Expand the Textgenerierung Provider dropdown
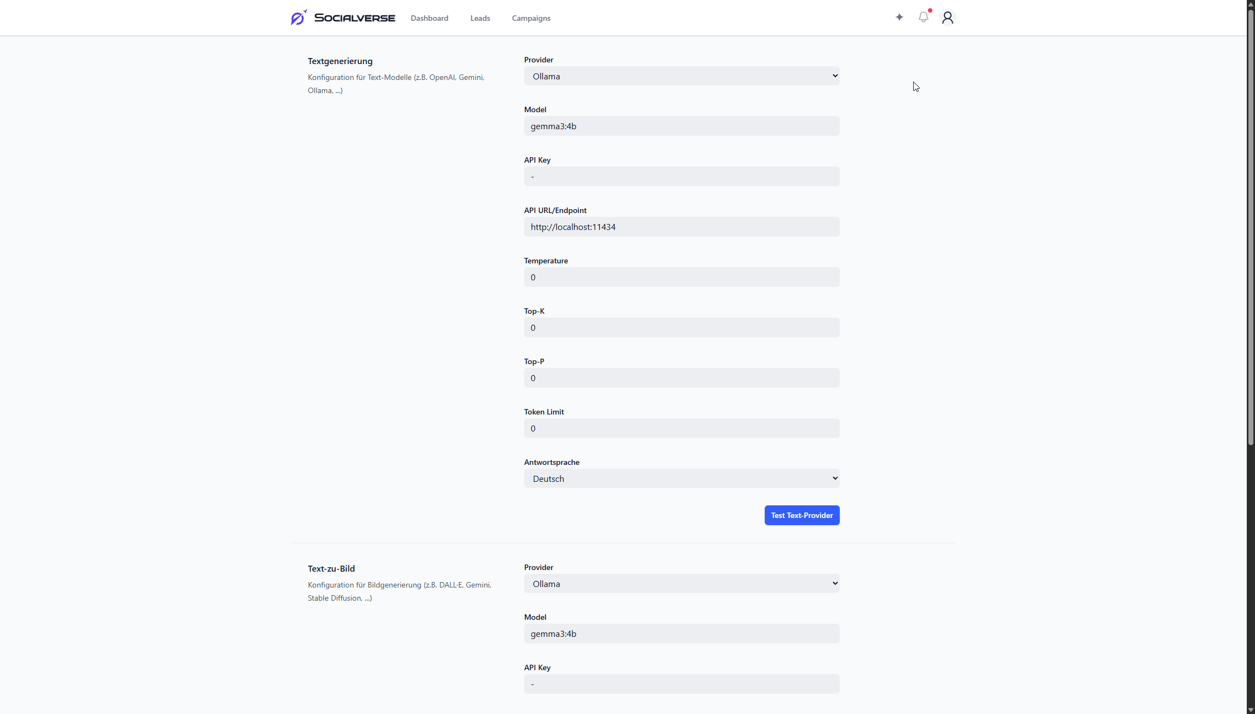Screen dimensions: 1255x714 [681, 76]
